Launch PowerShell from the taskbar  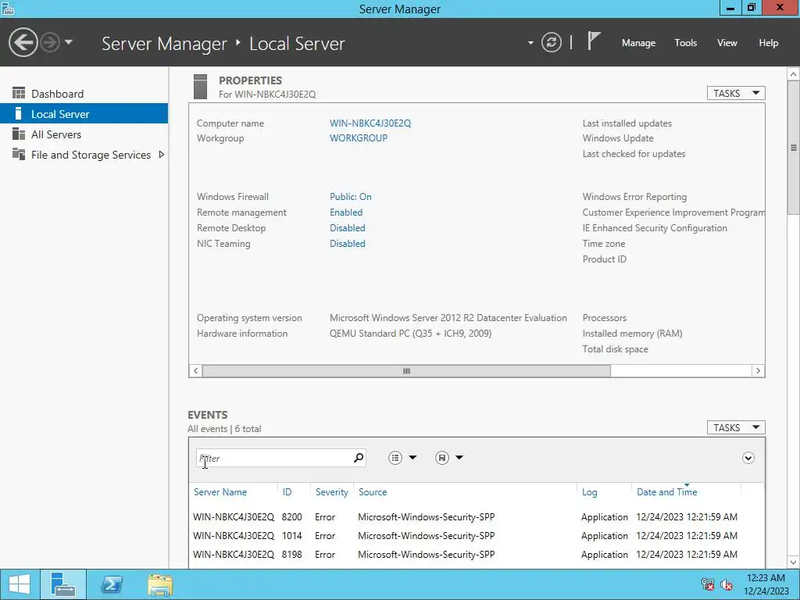(112, 584)
